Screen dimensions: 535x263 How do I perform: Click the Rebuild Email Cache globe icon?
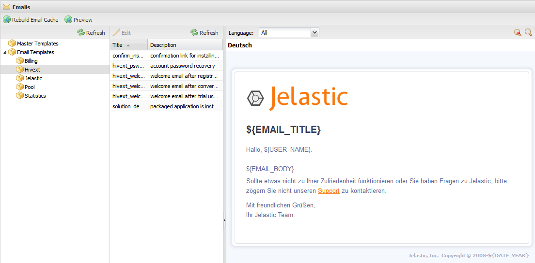pos(7,20)
